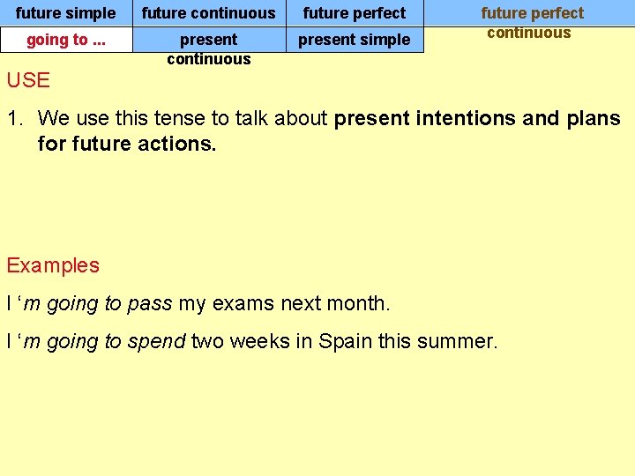Click the italic phrase 'm going to spend
The height and width of the screenshot is (476, 635).
pos(102,341)
